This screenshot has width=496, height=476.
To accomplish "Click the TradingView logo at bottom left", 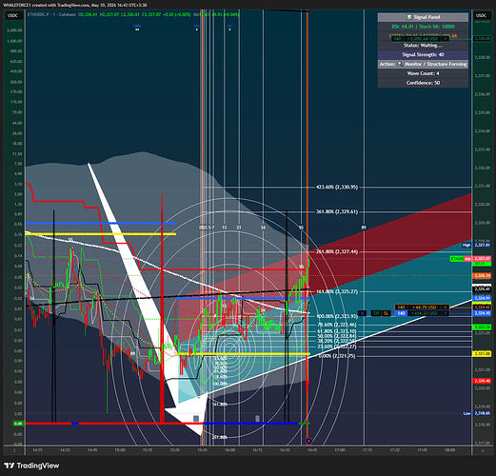I will [x=31, y=466].
